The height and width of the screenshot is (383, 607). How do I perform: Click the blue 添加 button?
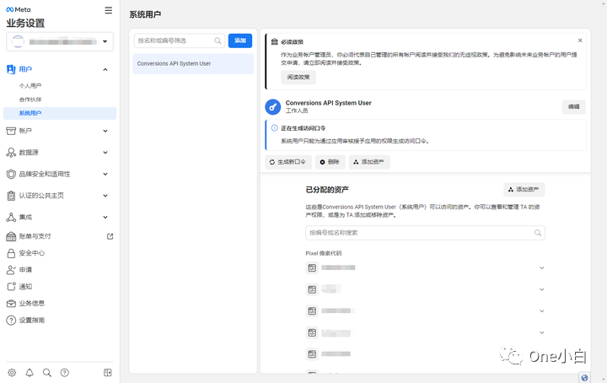click(240, 40)
